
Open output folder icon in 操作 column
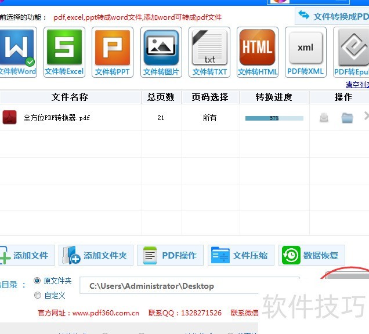[347, 118]
